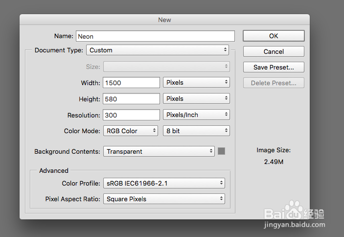Open the Height units dropdown

[x=196, y=98]
